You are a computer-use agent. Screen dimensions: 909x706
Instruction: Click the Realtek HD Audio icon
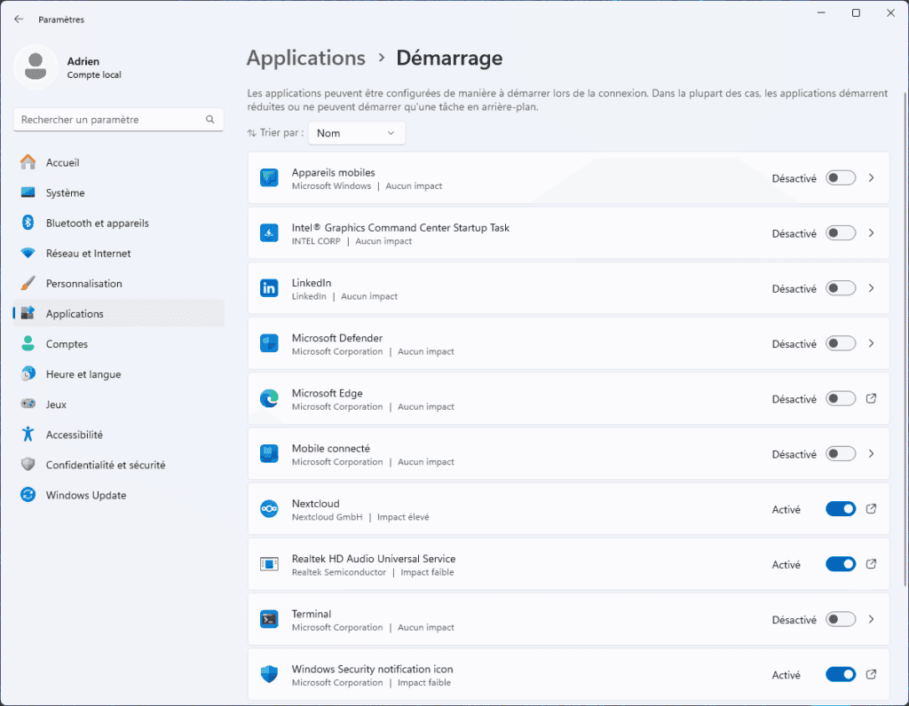[x=269, y=564]
